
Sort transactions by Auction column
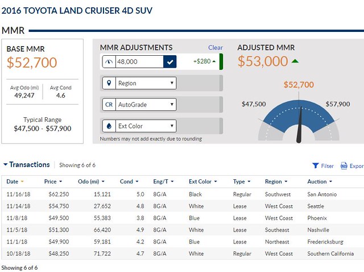point(320,182)
